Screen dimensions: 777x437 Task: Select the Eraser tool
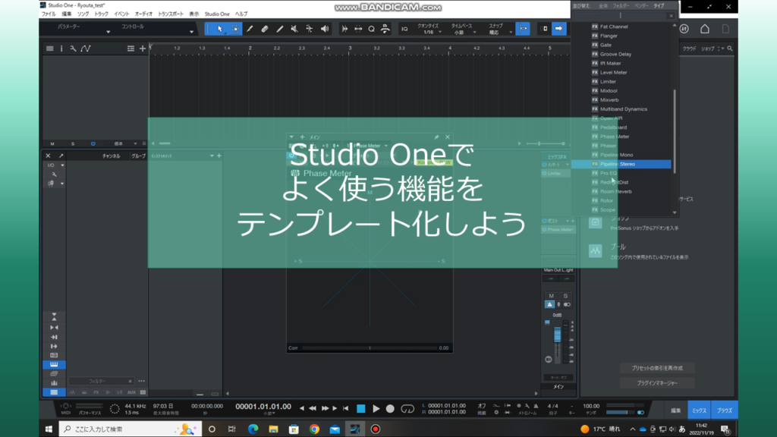click(x=263, y=29)
